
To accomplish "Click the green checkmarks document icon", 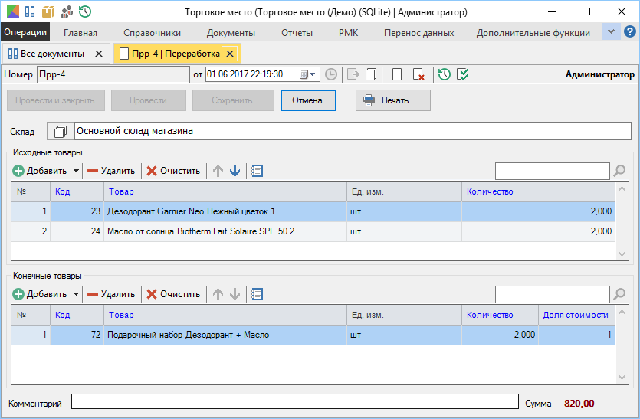I will point(462,74).
